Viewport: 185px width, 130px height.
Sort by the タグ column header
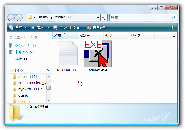pyautogui.click(x=116, y=35)
